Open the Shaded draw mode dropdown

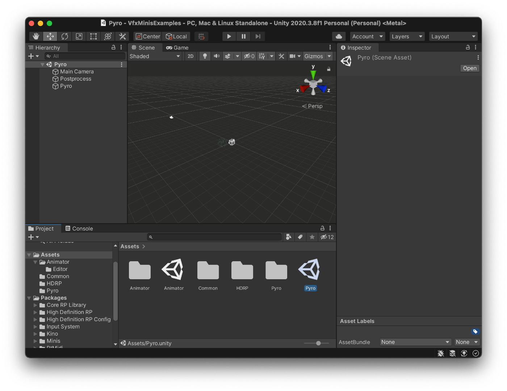point(155,56)
